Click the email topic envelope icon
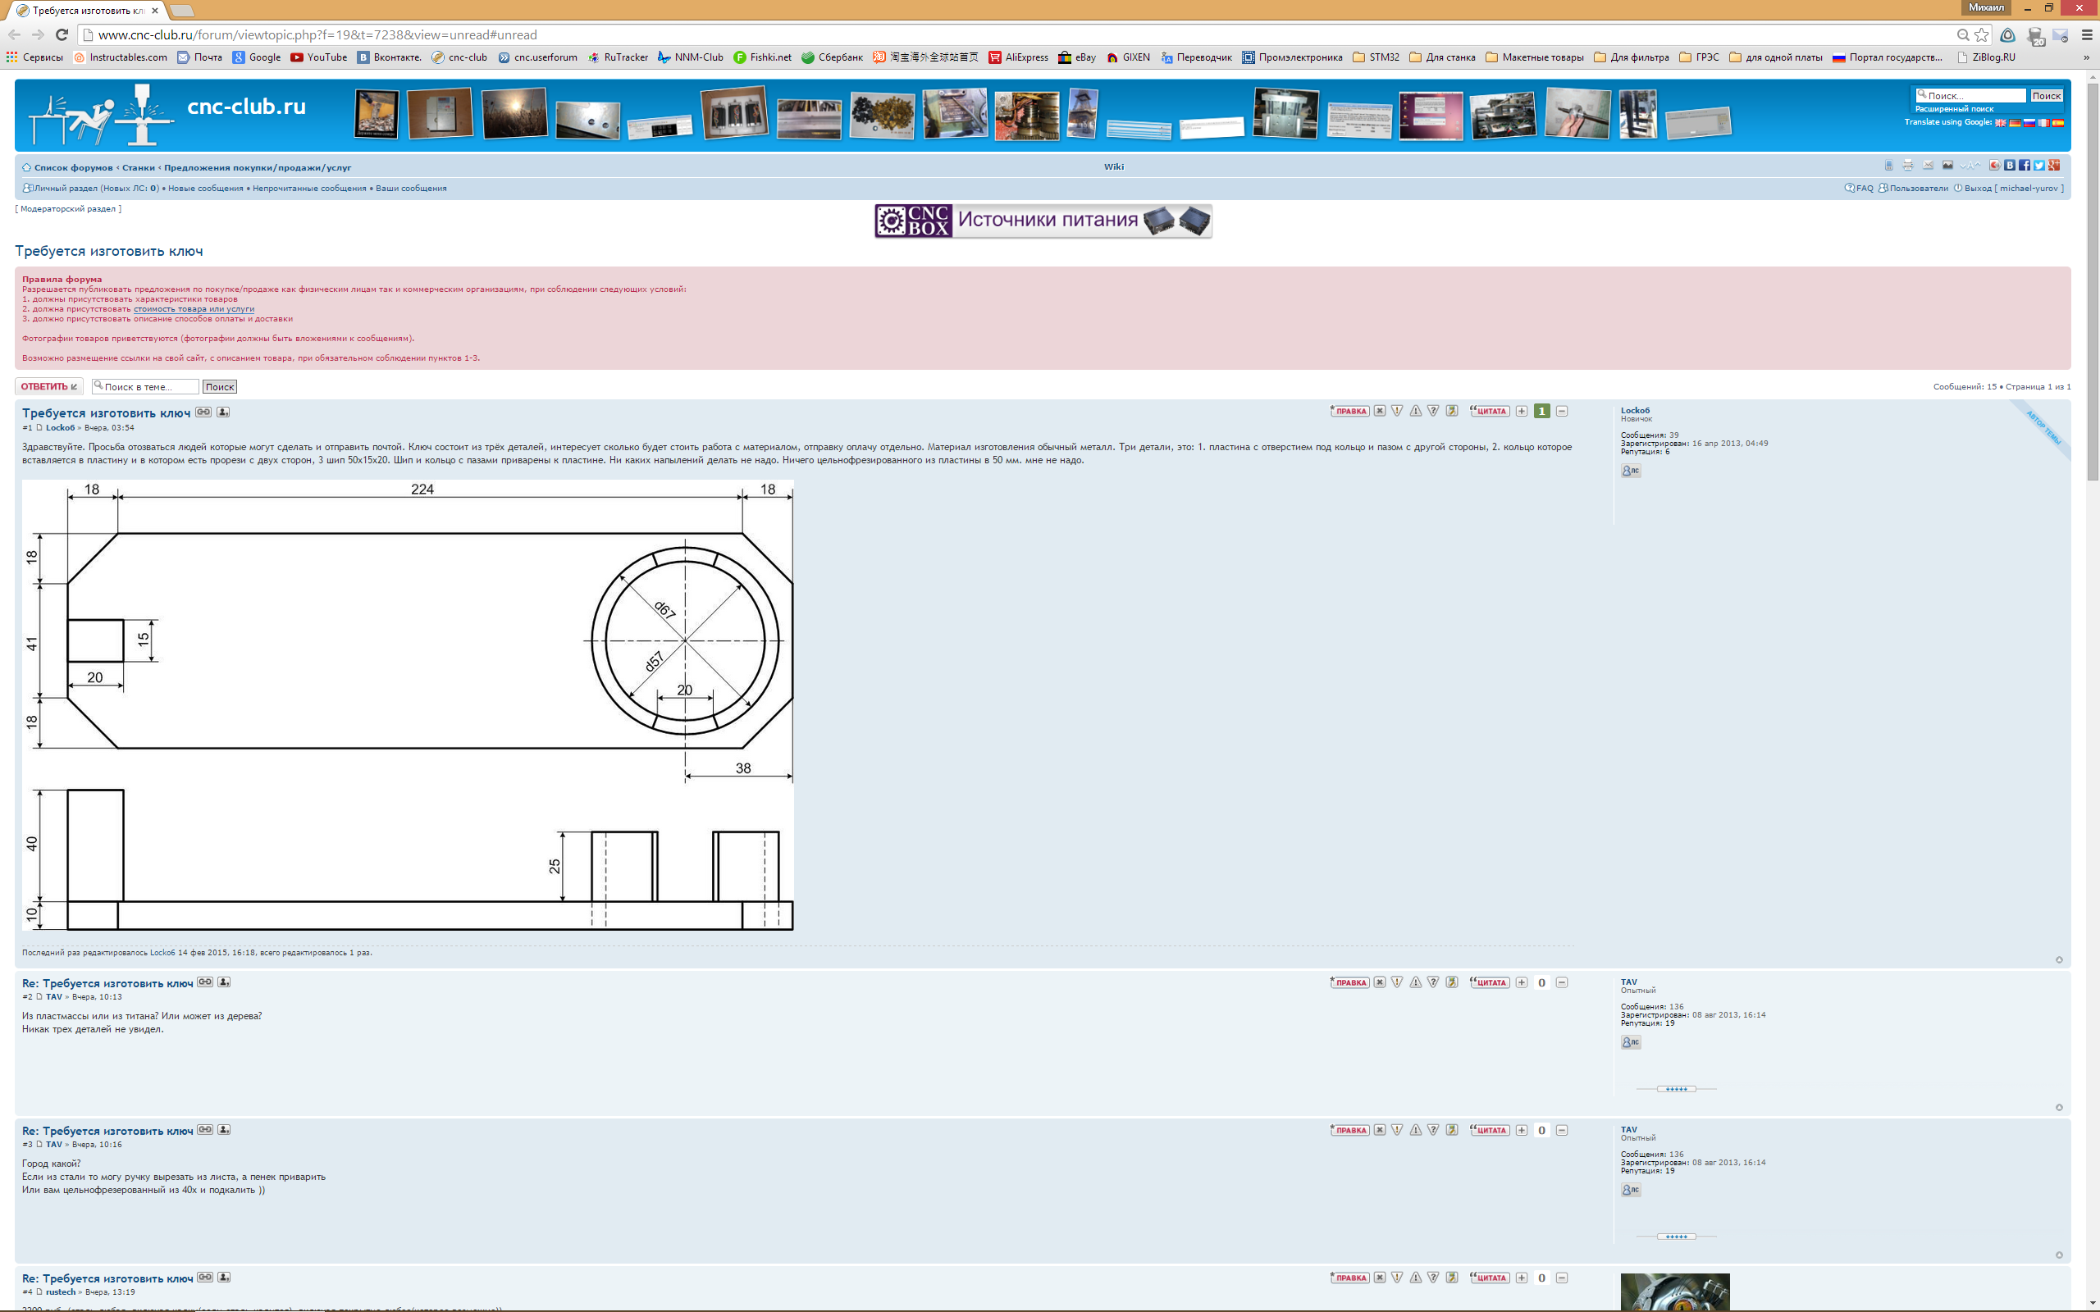Viewport: 2100px width, 1312px height. [x=1929, y=165]
